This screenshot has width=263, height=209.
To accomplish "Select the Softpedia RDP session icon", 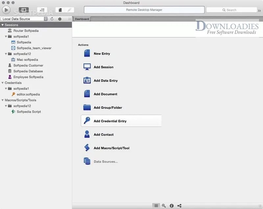I will (x=13, y=42).
